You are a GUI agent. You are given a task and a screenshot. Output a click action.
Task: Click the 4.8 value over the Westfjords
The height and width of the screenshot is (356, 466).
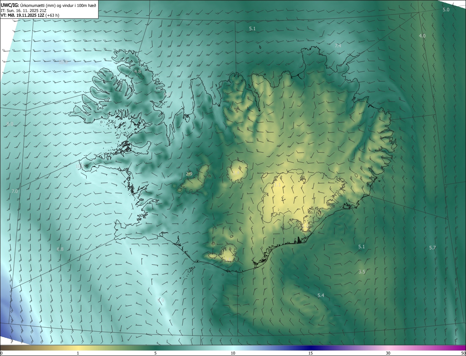coord(138,72)
